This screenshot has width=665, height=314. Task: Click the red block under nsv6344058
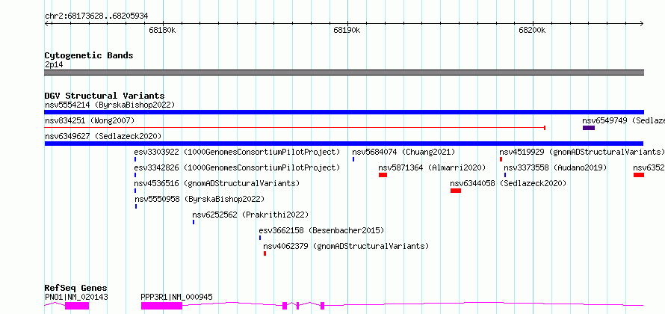tap(456, 191)
